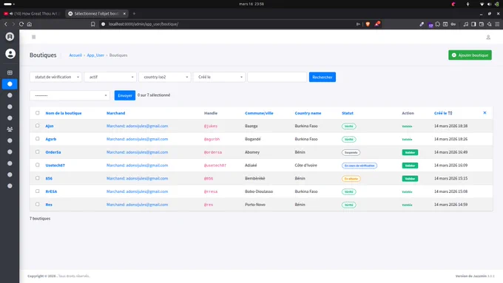
Task: Click the Wi-Fi indicator in system tray
Action: coord(482,4)
